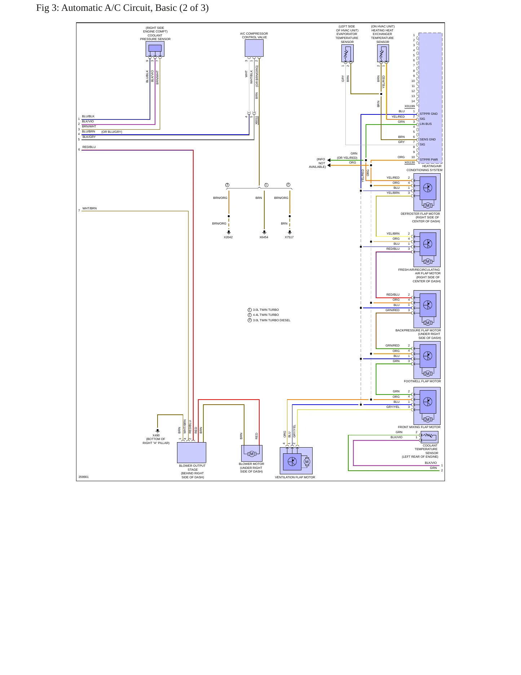Image resolution: width=521 pixels, height=675 pixels.
Task: Select the front mixing flap motor symbol
Action: coord(427,406)
